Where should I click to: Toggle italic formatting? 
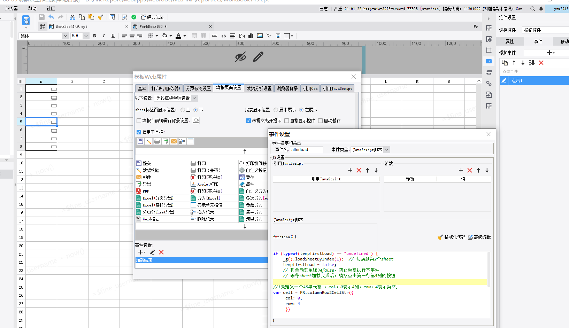point(103,36)
